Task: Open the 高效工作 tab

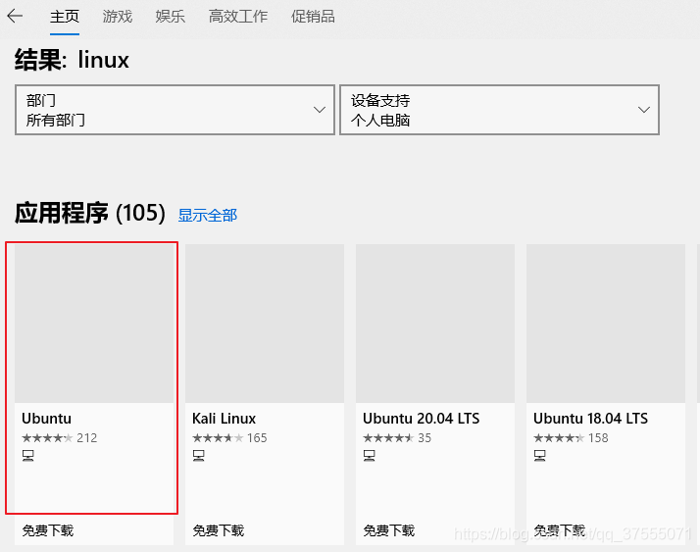Action: coord(238,17)
